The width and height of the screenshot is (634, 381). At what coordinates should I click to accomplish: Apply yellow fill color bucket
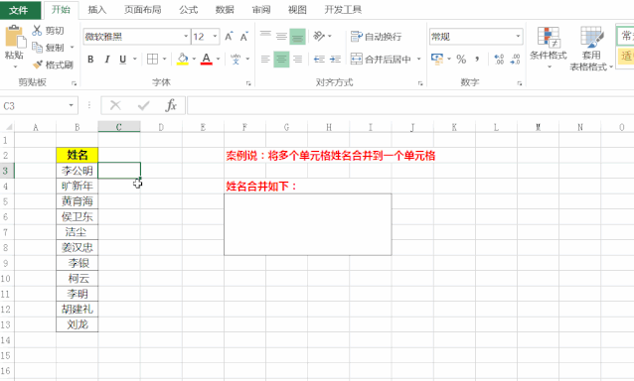pos(183,60)
